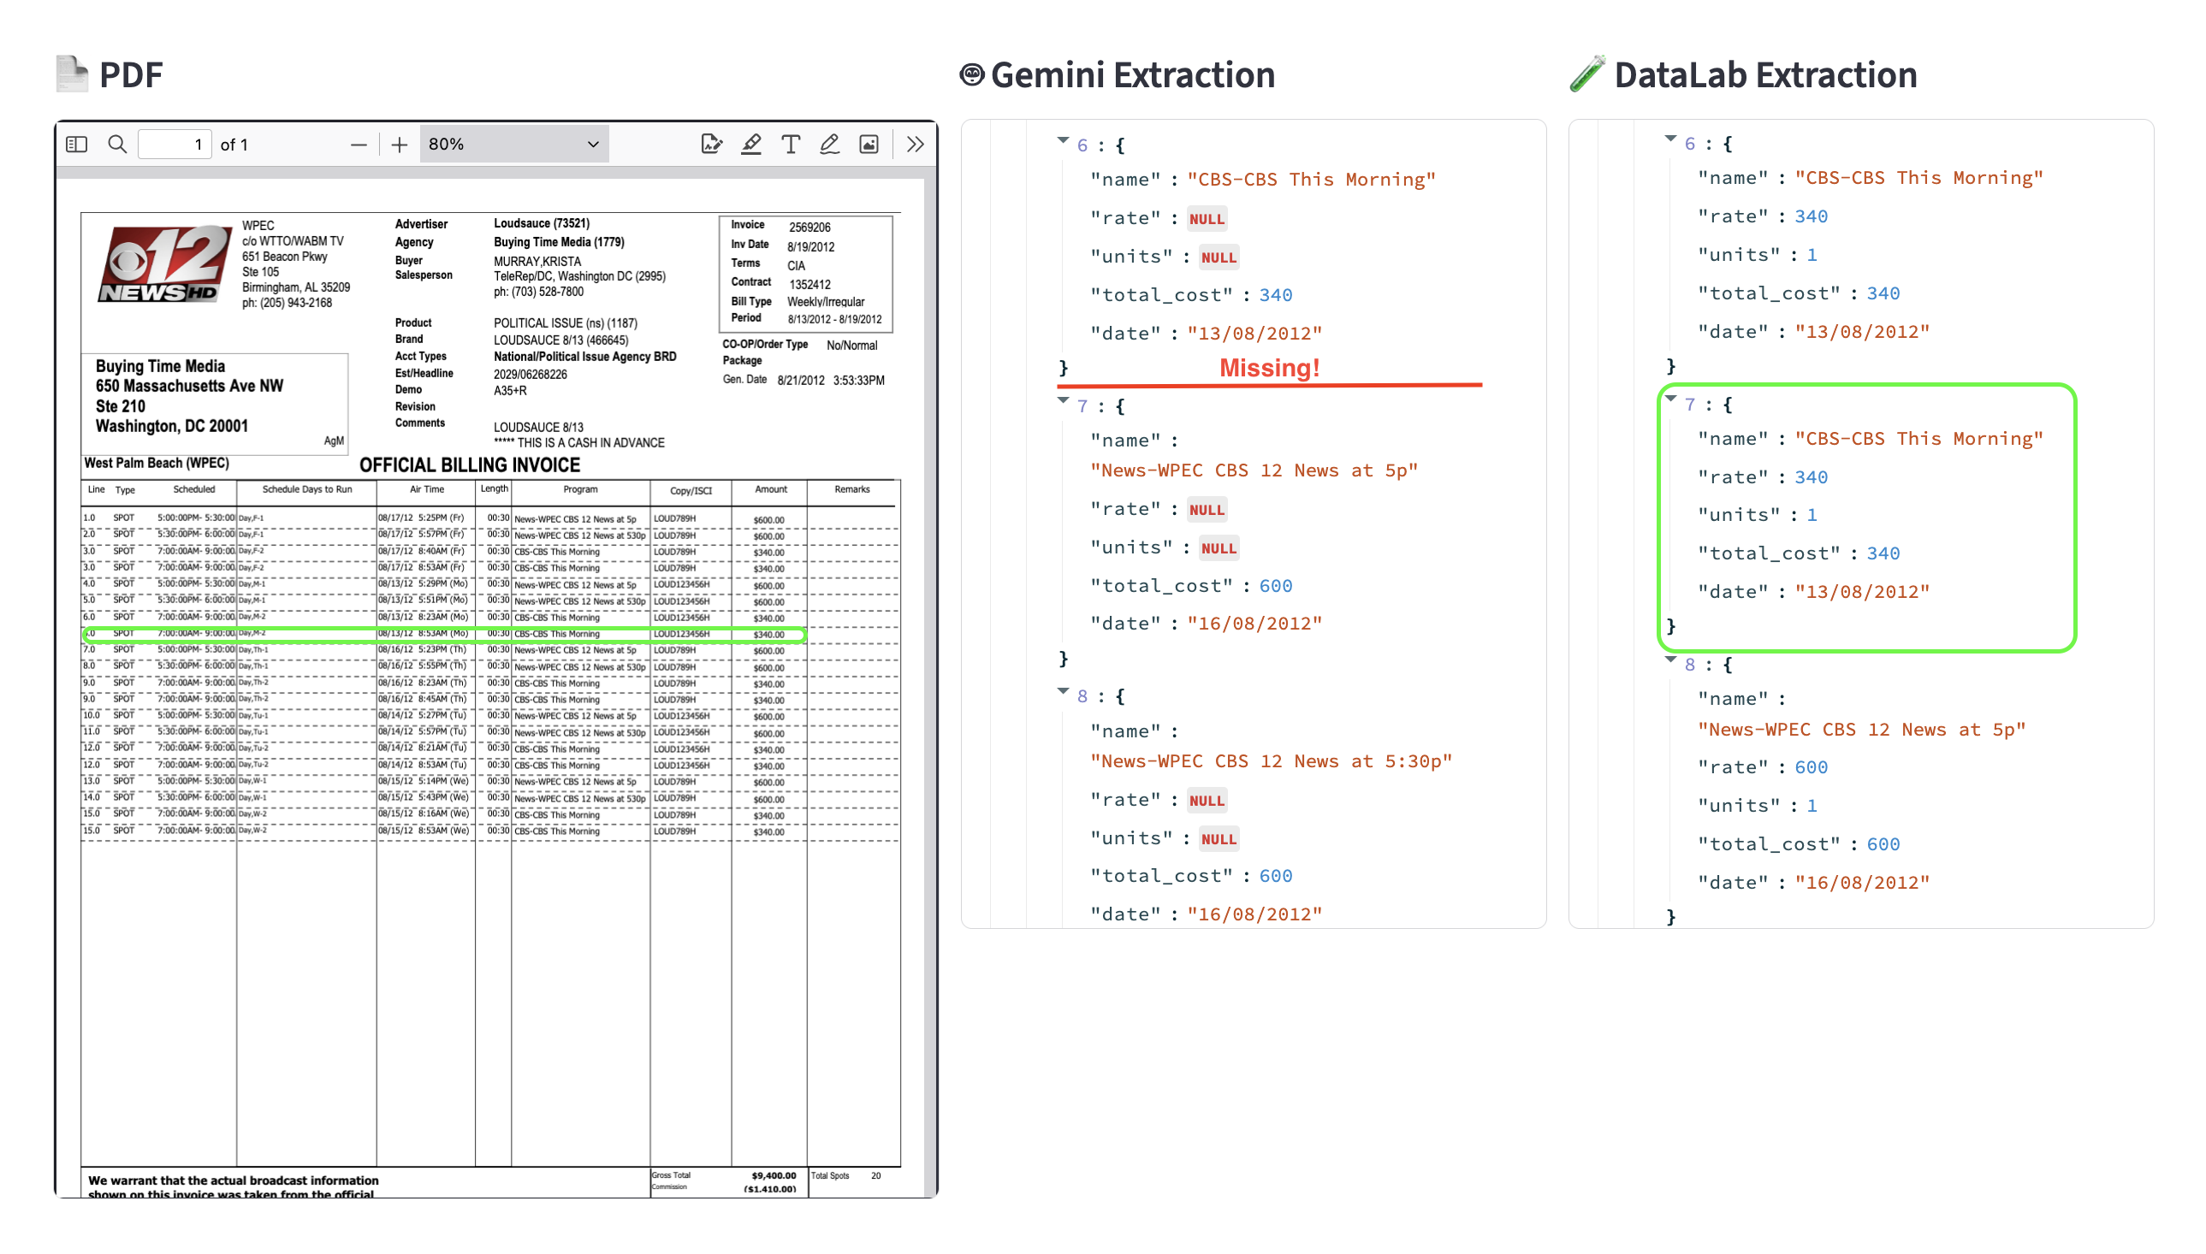Click 'MURRAY,KRISTA' buyer name

coord(537,261)
